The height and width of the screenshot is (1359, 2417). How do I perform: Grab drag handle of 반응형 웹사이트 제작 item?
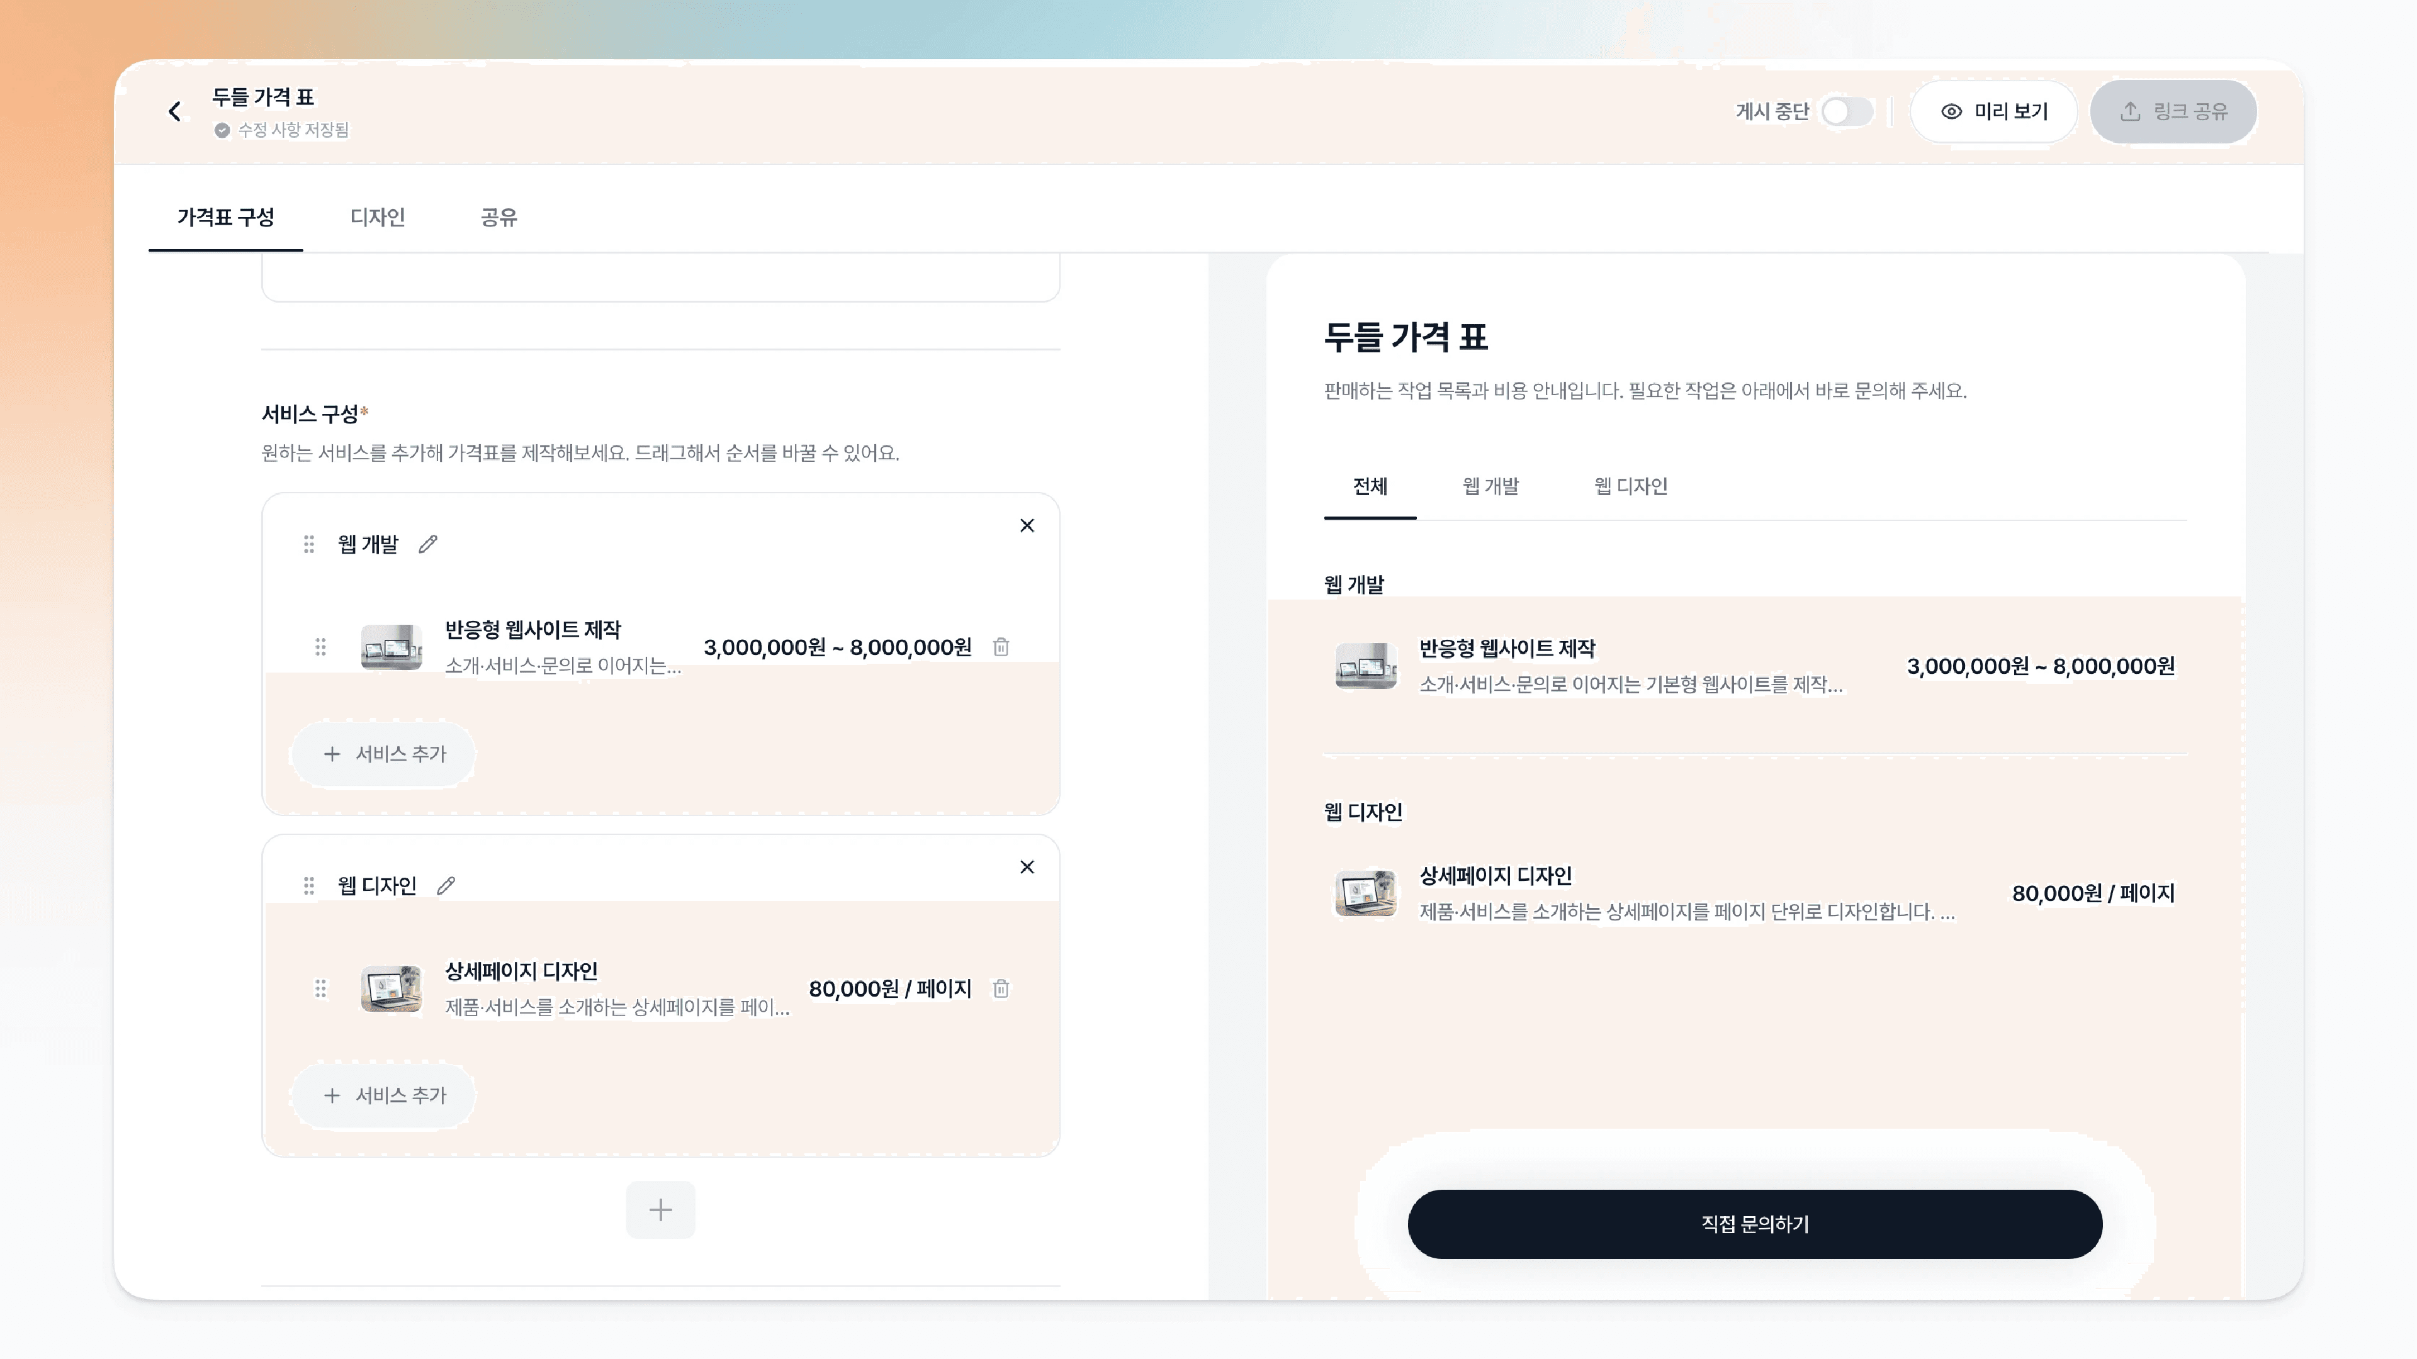pyautogui.click(x=320, y=647)
